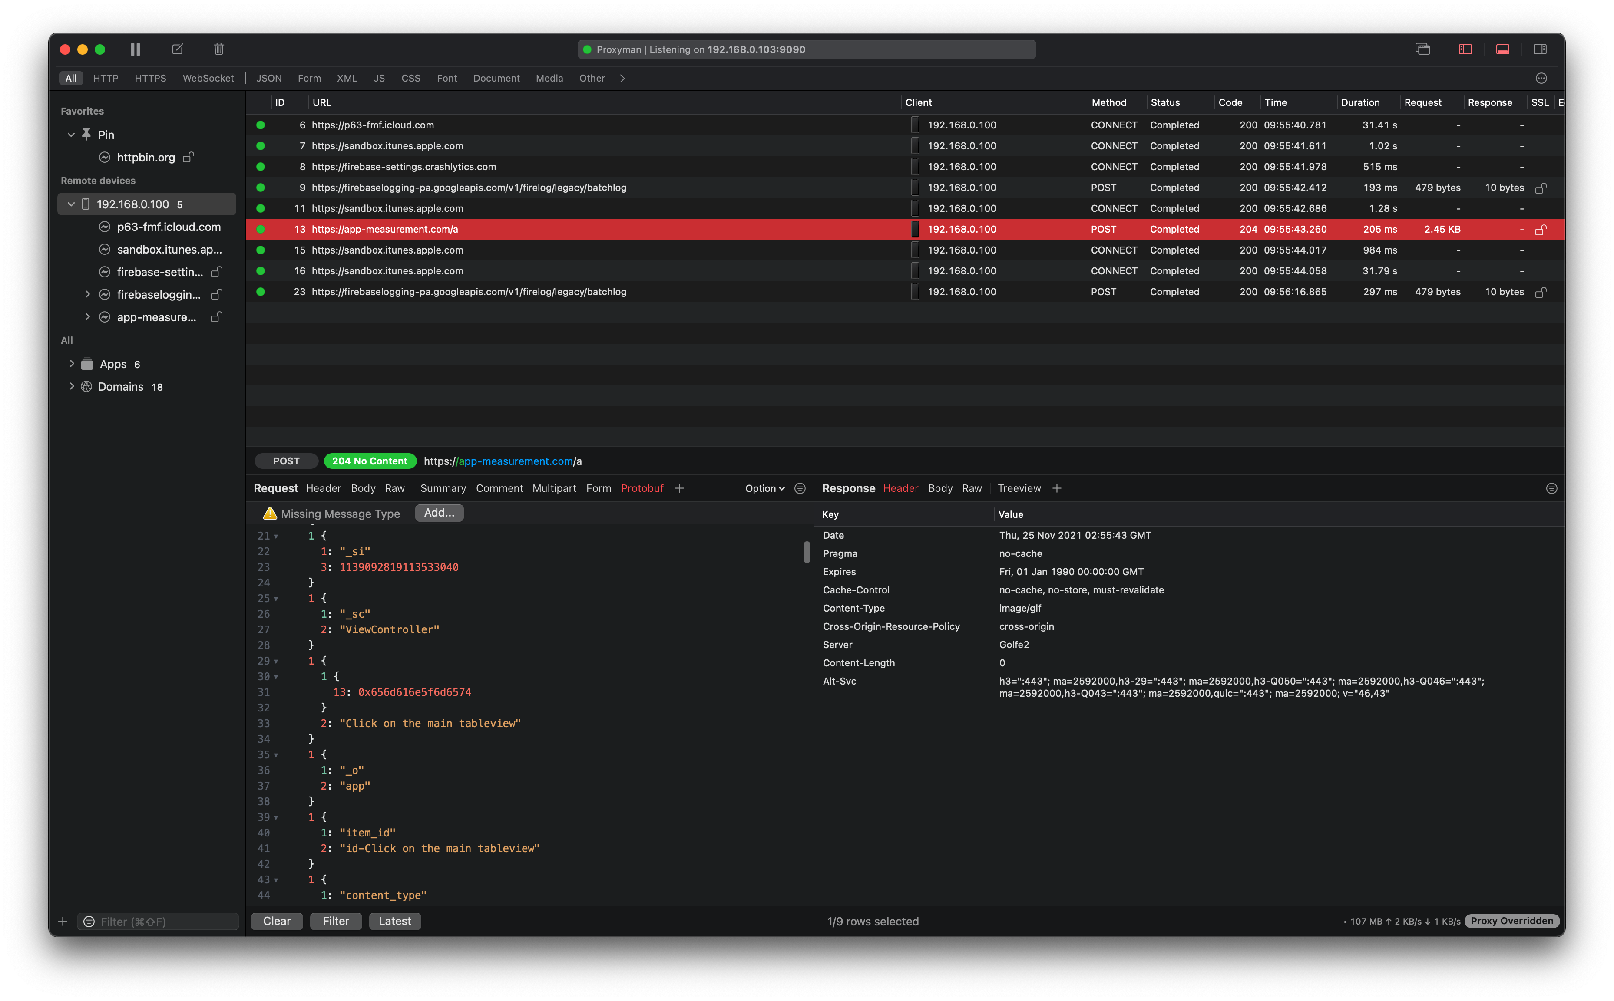Toggle the bottom panel layout icon
The image size is (1614, 1001).
point(1503,49)
